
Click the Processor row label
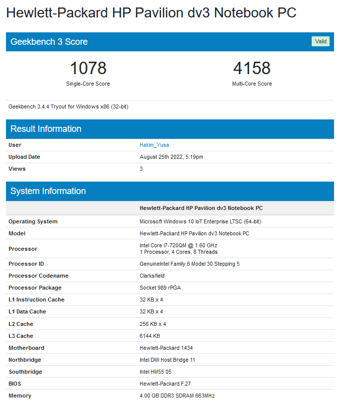23,249
